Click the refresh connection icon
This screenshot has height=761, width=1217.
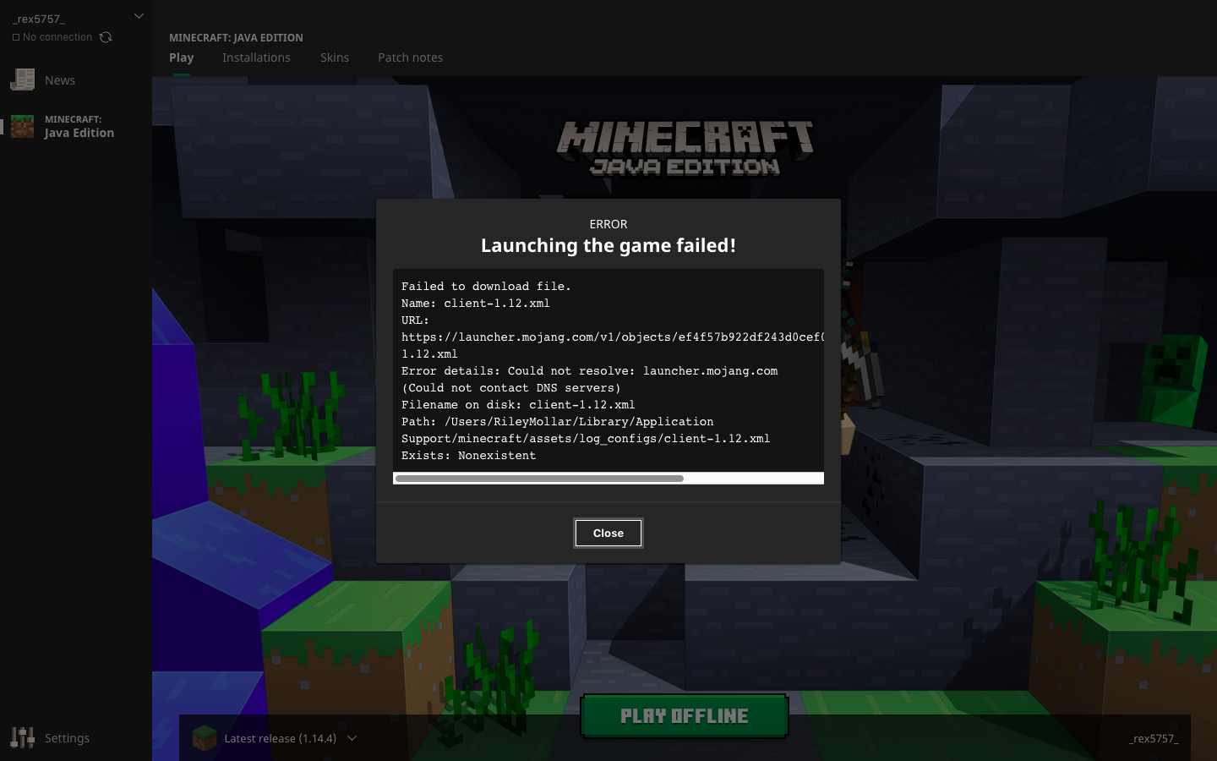coord(106,37)
